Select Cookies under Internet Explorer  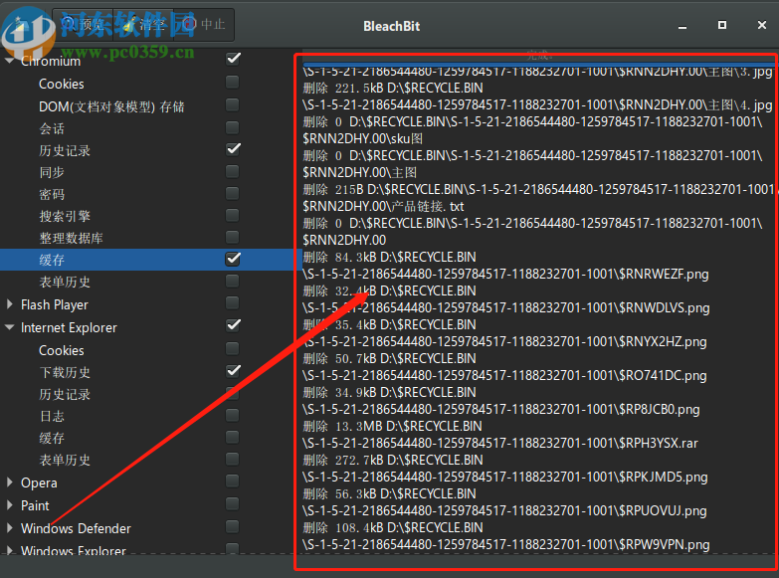[61, 350]
